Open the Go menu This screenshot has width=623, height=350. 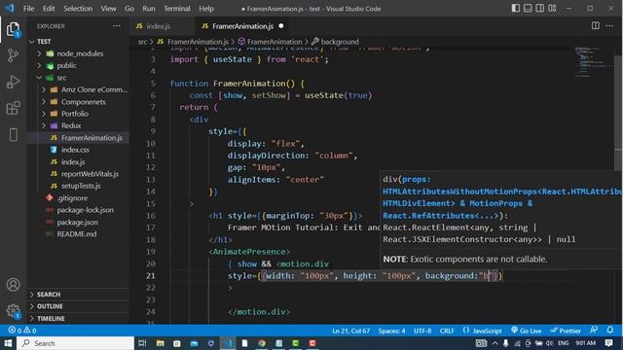tap(129, 9)
